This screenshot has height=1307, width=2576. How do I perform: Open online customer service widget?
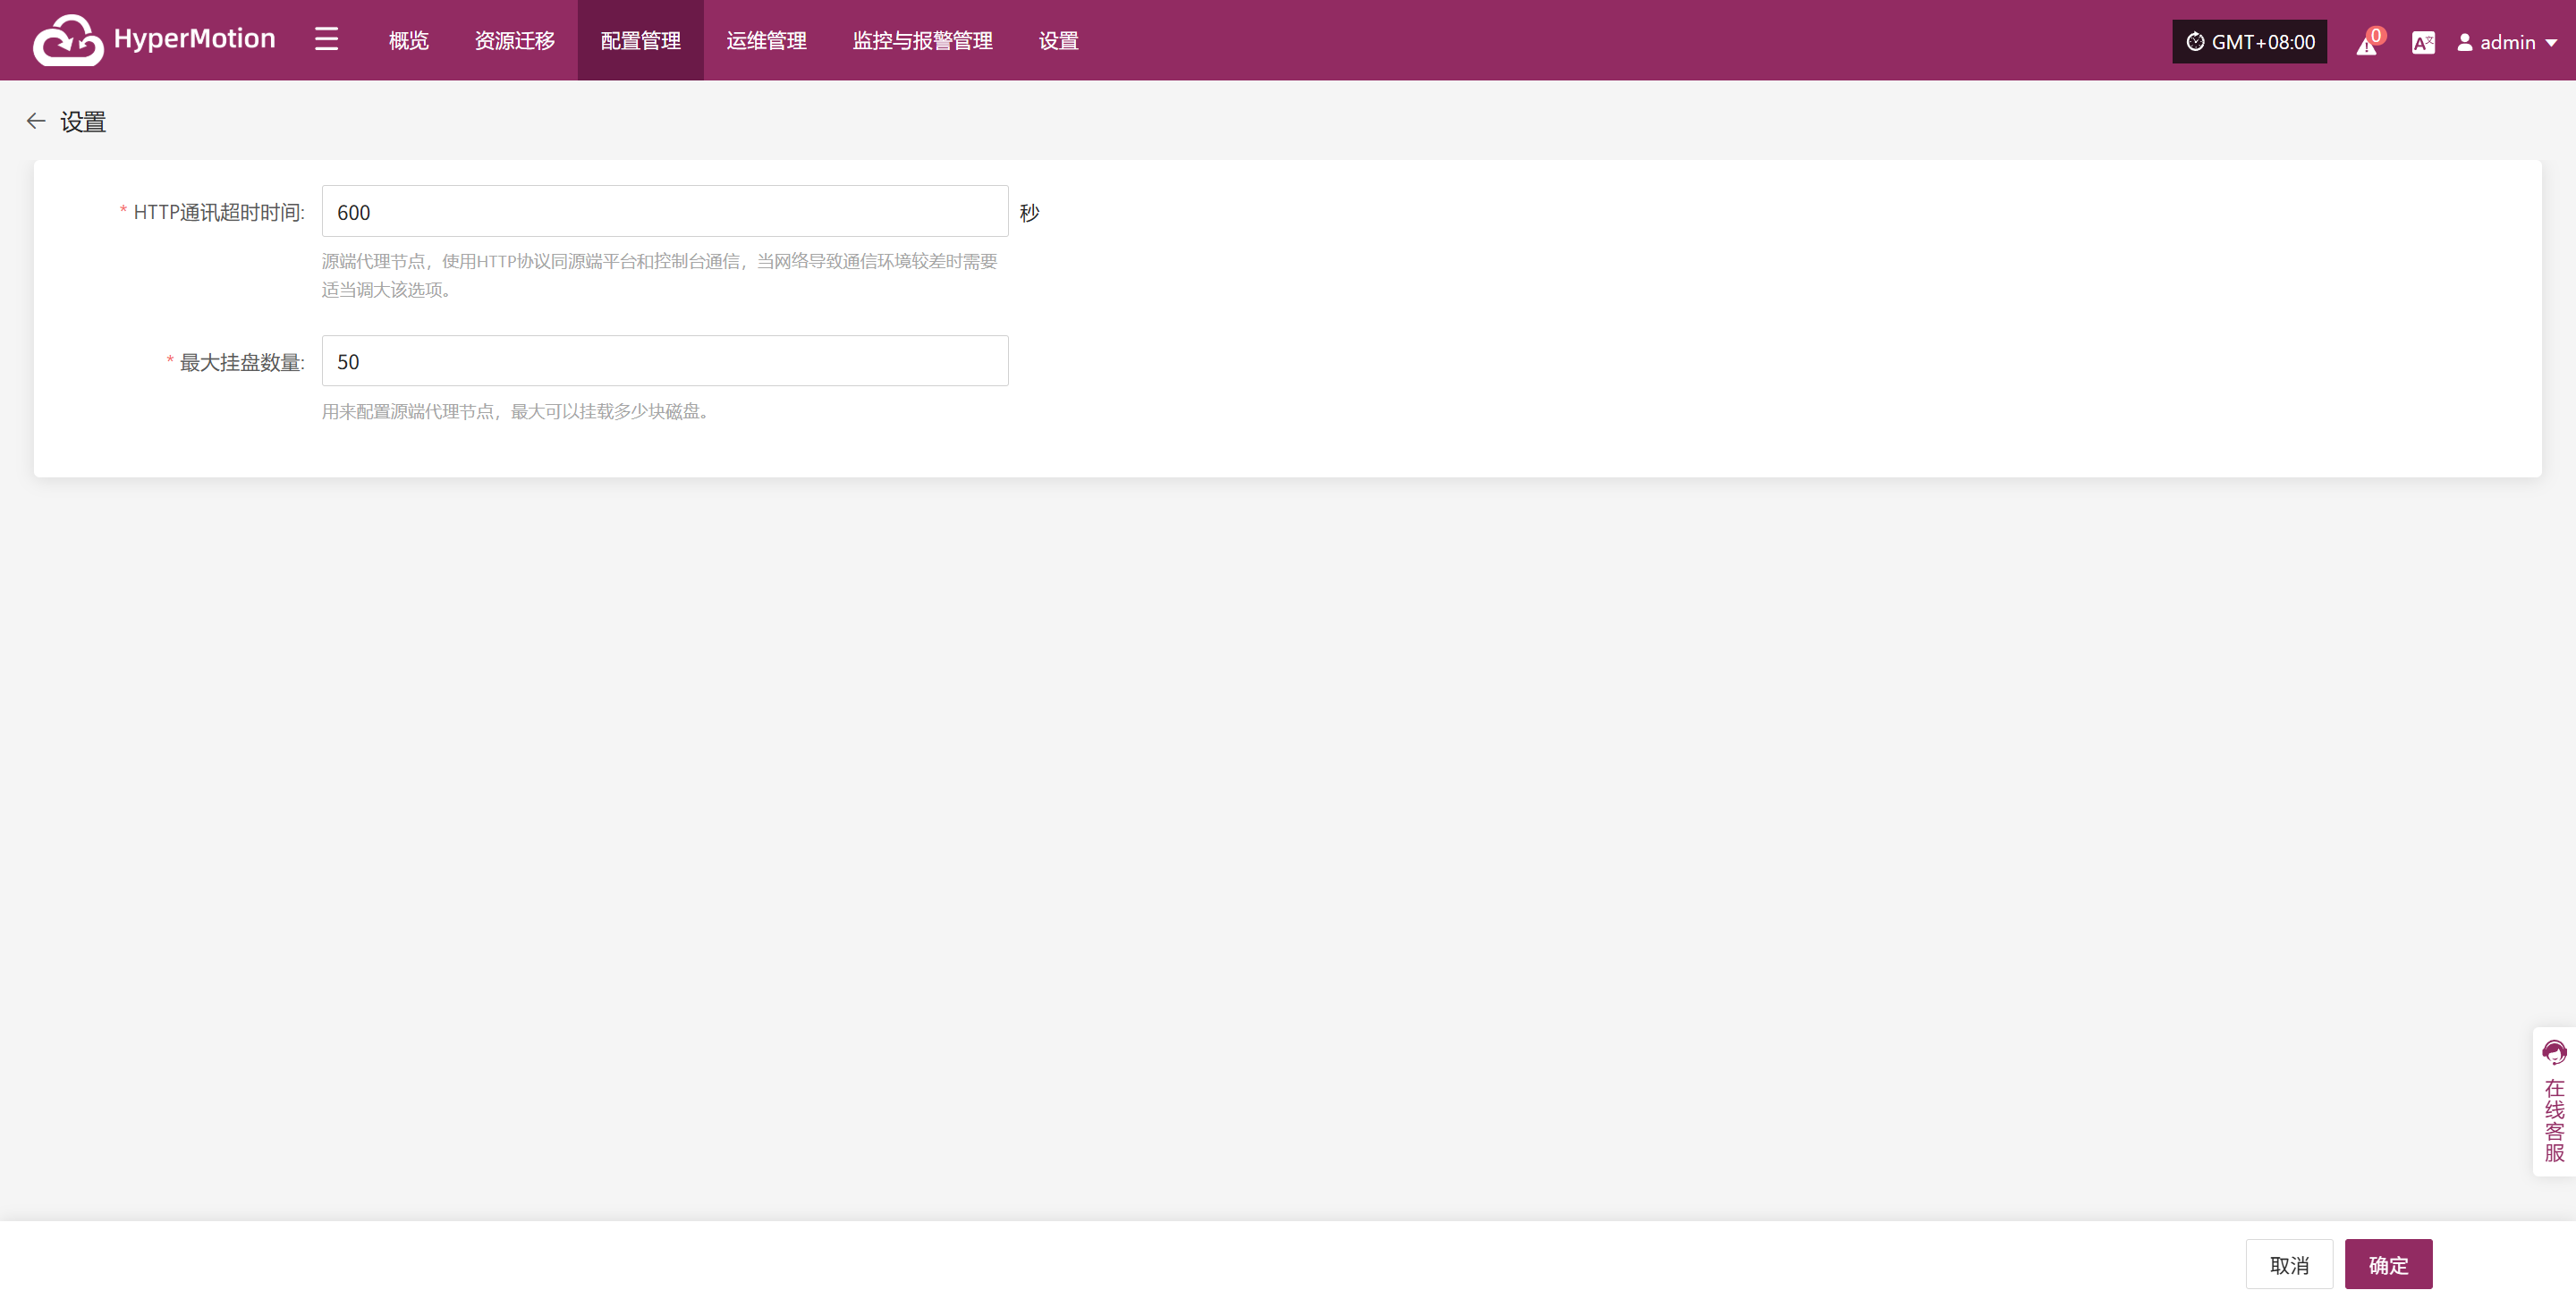coord(2554,1102)
